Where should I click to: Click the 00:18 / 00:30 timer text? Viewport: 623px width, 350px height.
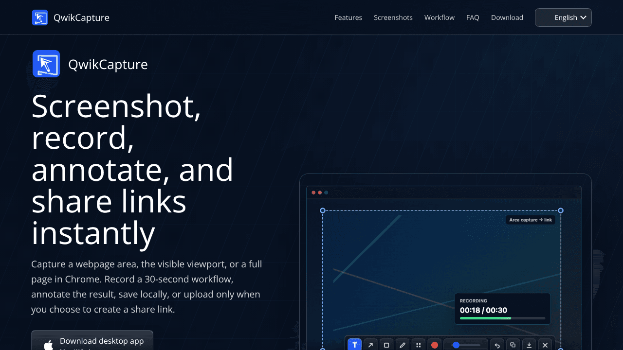[483, 310]
